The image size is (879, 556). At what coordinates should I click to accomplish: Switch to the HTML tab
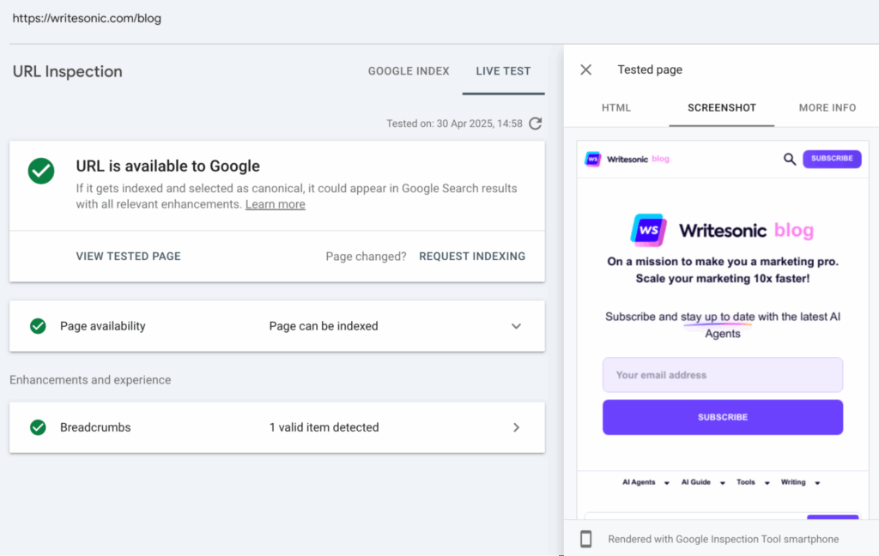point(616,107)
